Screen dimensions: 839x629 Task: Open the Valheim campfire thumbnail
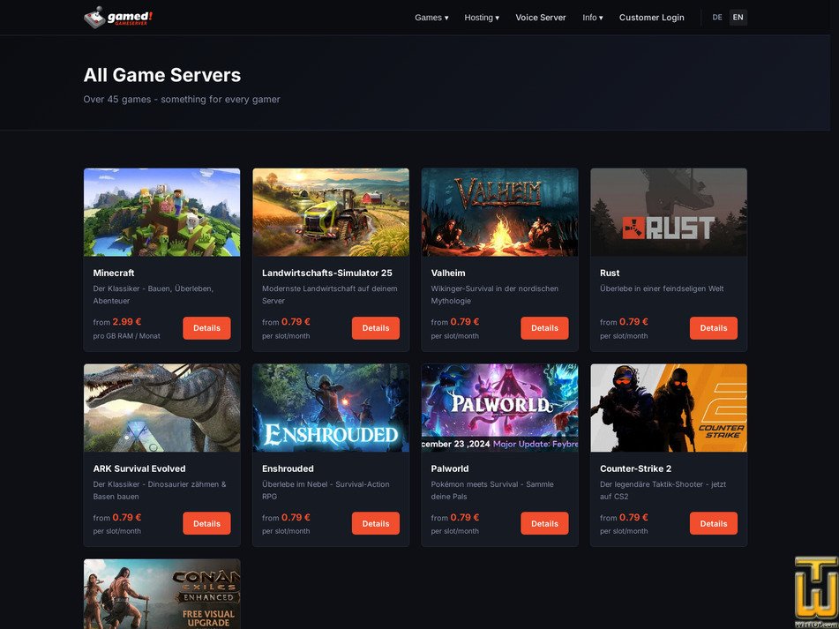click(x=499, y=213)
